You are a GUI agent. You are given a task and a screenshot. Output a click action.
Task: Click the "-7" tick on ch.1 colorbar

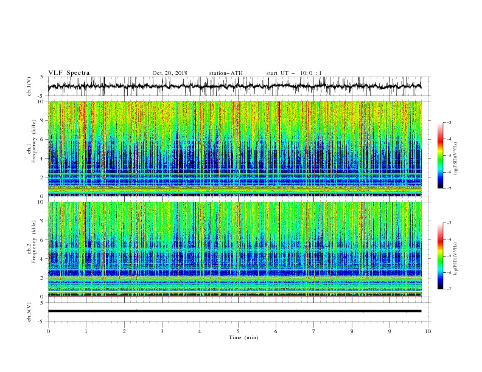pyautogui.click(x=449, y=188)
